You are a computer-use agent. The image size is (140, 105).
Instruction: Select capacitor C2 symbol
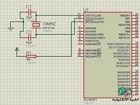click(30, 38)
